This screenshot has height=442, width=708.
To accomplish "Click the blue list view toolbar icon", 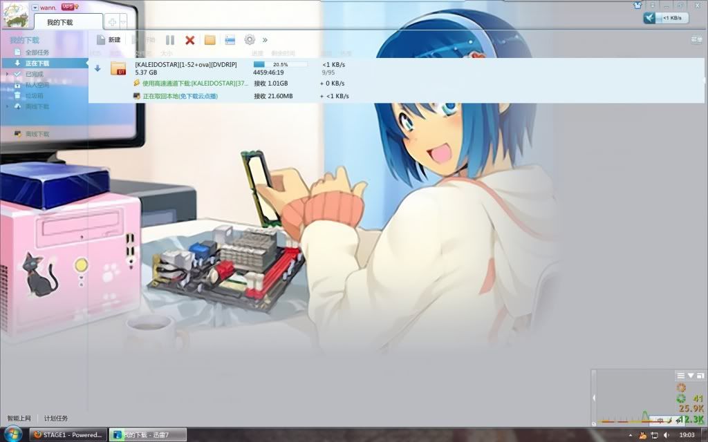I will coord(230,40).
